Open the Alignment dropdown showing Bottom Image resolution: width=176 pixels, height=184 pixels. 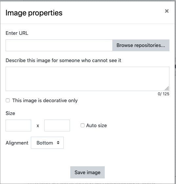[47, 143]
